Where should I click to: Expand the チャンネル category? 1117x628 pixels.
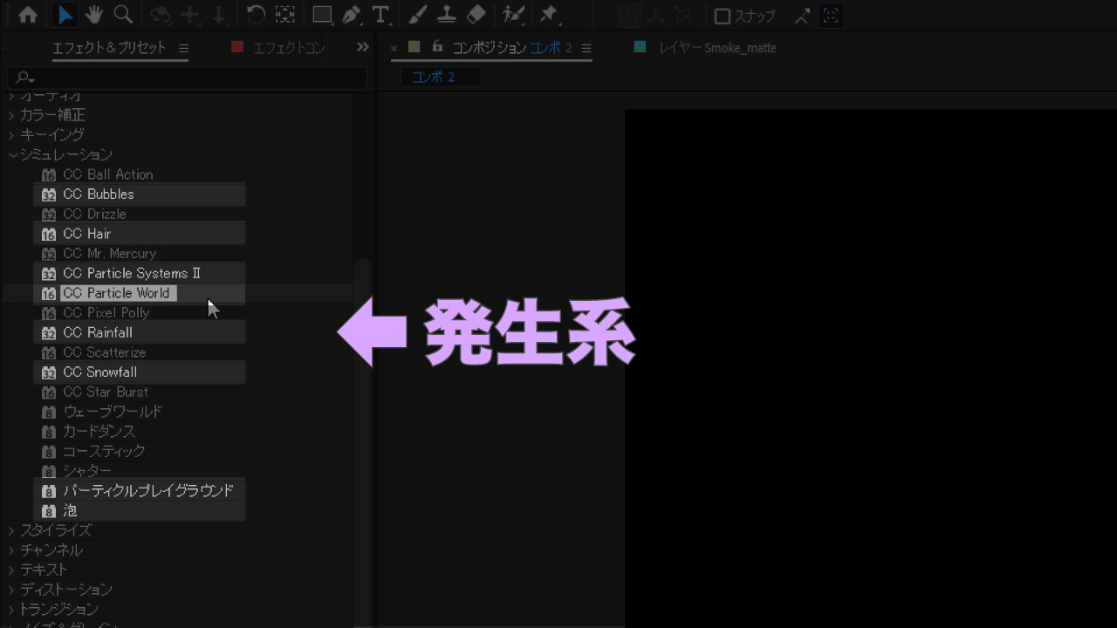(x=11, y=550)
